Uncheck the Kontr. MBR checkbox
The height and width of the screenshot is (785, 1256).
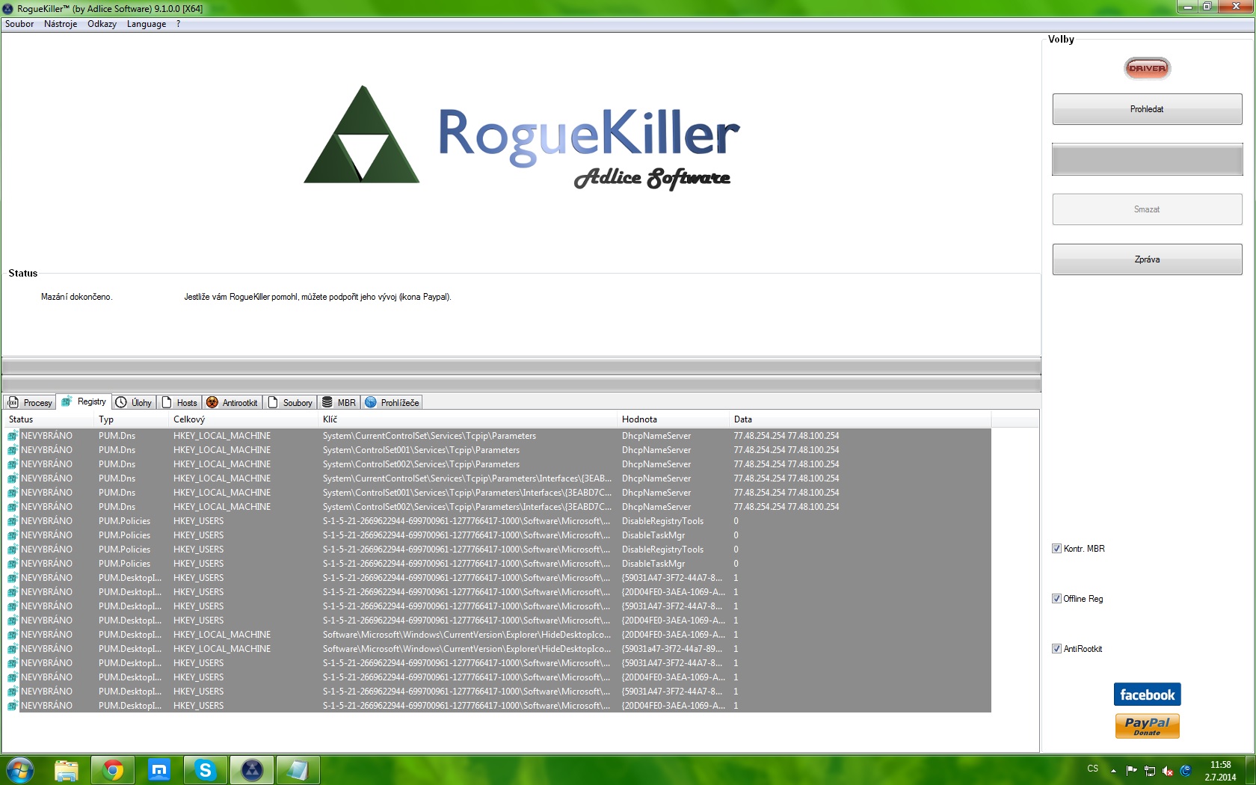pos(1056,549)
